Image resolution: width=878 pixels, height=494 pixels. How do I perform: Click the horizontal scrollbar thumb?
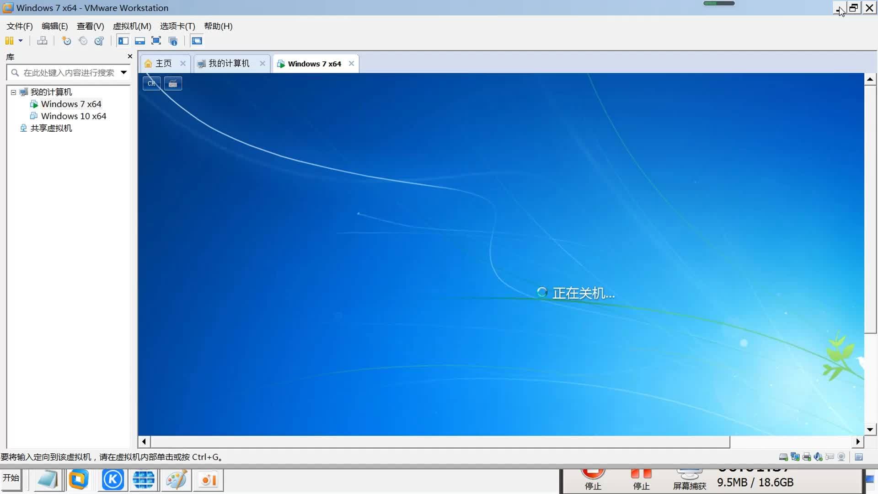pos(440,441)
